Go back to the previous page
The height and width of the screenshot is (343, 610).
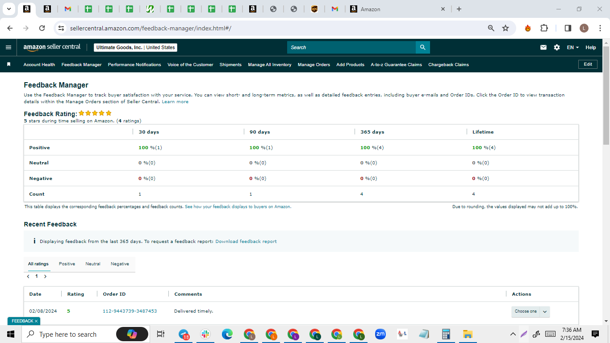click(x=10, y=28)
